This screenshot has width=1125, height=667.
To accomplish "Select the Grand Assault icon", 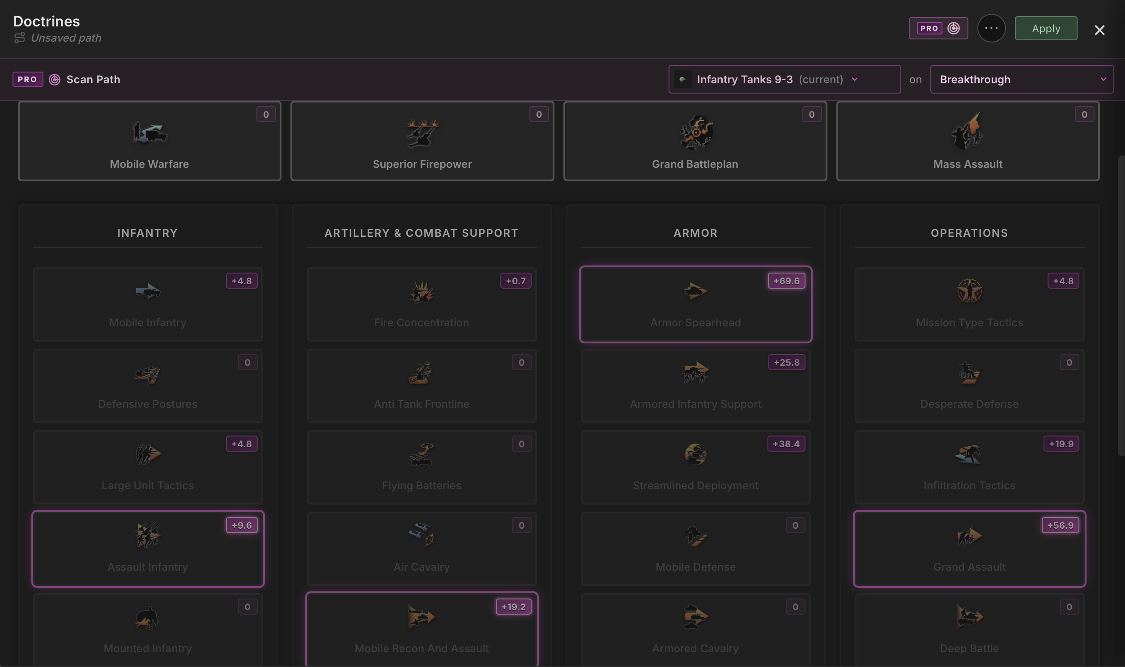I will tap(969, 536).
